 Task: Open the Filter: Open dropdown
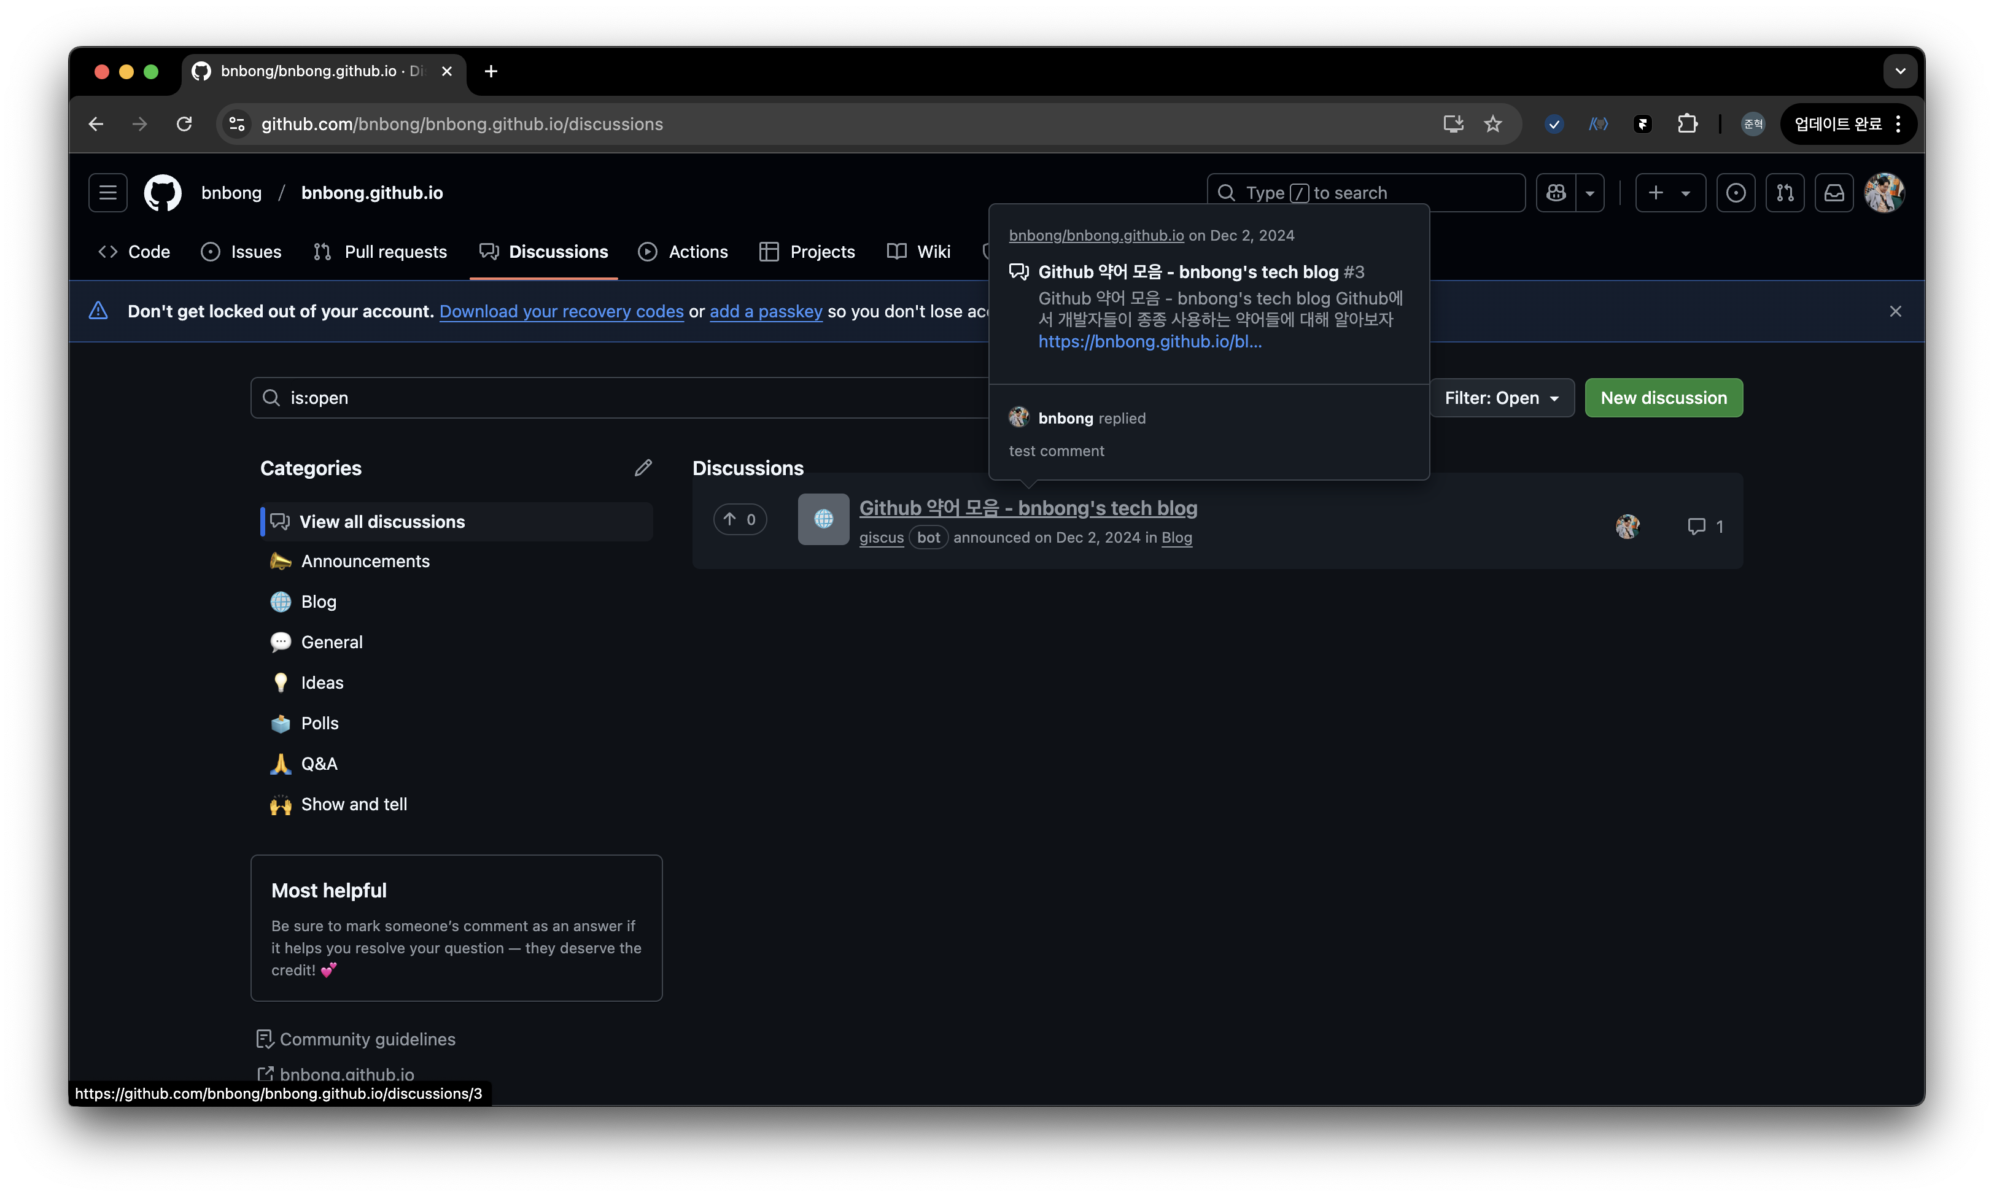(1501, 398)
